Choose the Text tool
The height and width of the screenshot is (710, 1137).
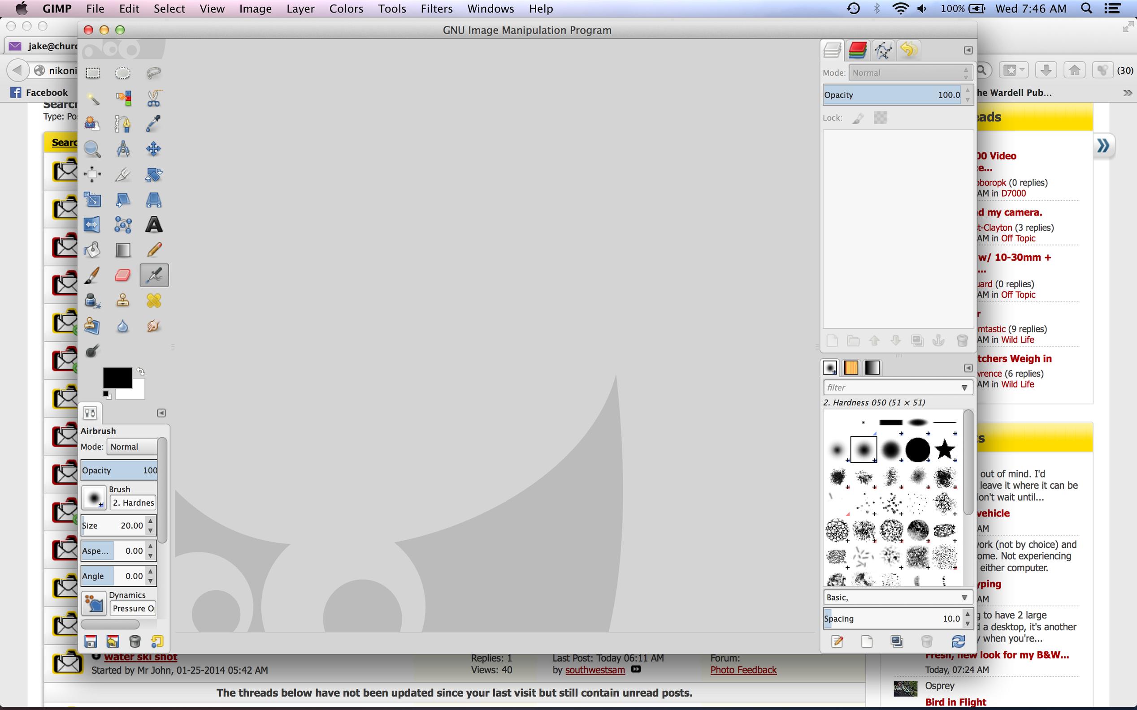pos(154,225)
